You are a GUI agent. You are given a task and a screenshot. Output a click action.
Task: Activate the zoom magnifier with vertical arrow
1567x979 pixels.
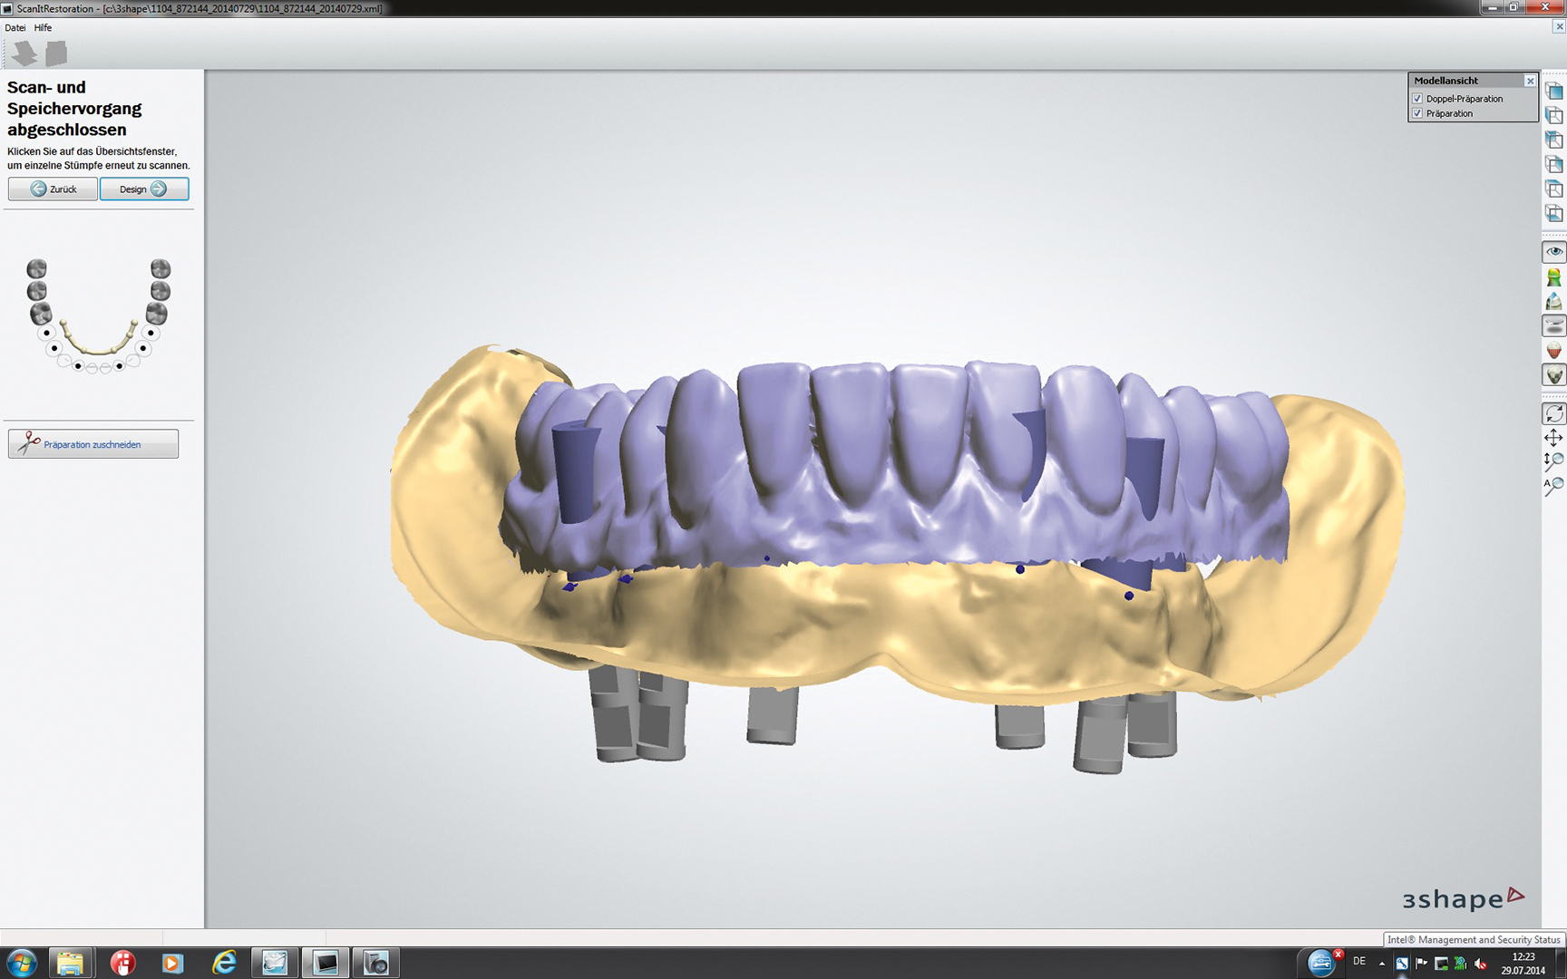pos(1553,461)
